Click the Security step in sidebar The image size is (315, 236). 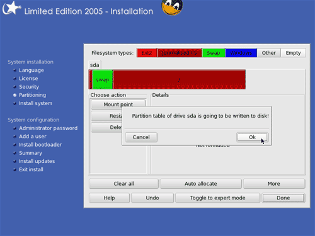29,87
